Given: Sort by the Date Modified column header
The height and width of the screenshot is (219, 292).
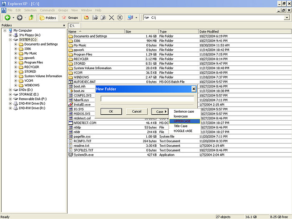Looking at the screenshot, I should (245, 31).
